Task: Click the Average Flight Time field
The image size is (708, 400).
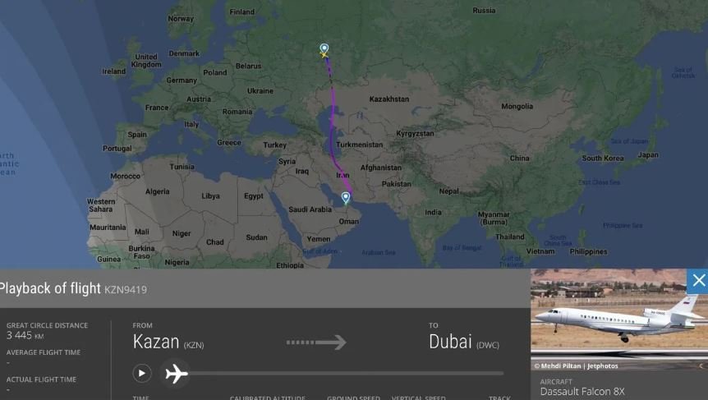Action: click(x=44, y=357)
